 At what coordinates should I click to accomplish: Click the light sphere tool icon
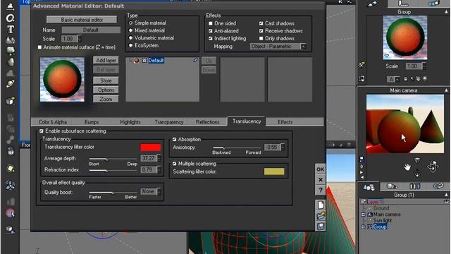click(11, 213)
